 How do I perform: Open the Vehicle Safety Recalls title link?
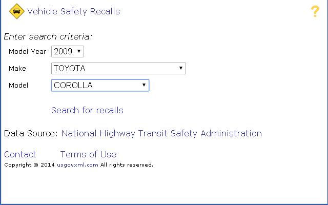pos(73,11)
